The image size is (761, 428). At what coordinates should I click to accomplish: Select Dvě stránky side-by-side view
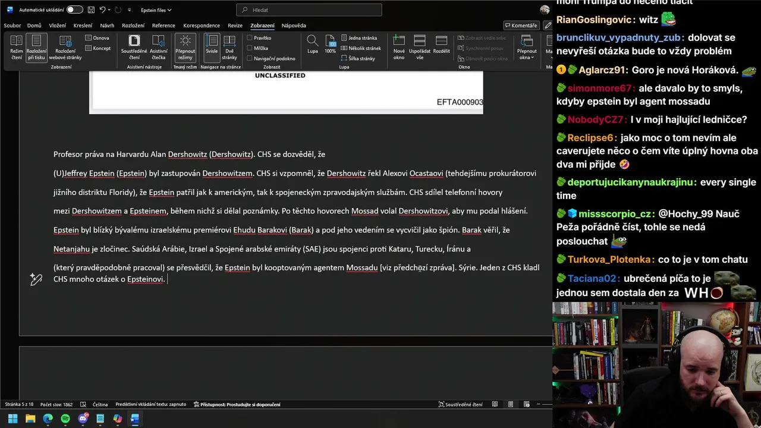tap(229, 48)
